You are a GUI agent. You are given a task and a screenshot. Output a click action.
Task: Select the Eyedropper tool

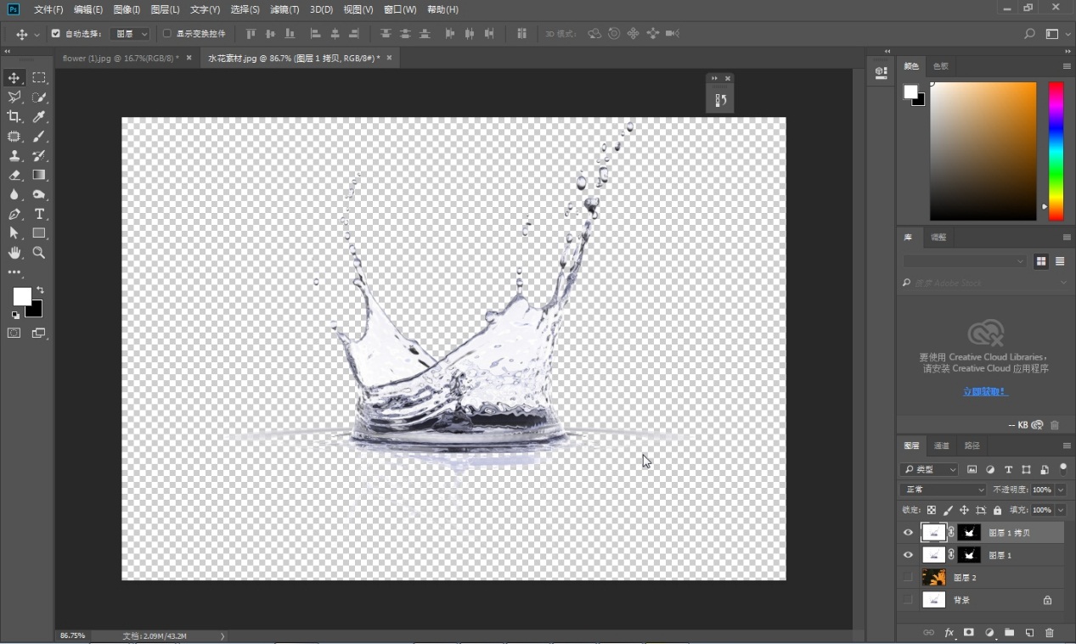tap(39, 117)
